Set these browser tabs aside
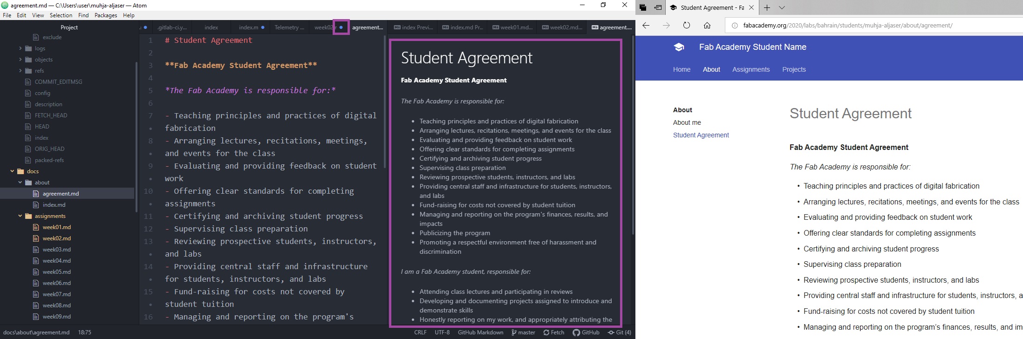1023x339 pixels. click(658, 7)
